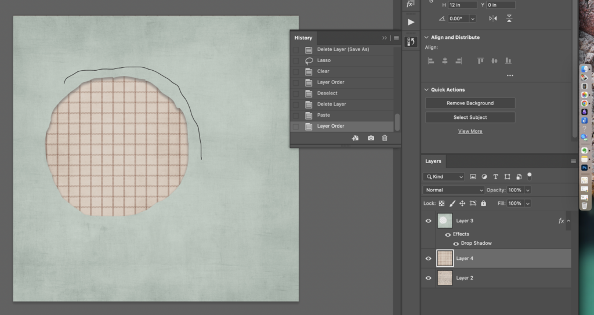Viewport: 594px width, 315px height.
Task: Align left edges icon
Action: click(x=431, y=61)
